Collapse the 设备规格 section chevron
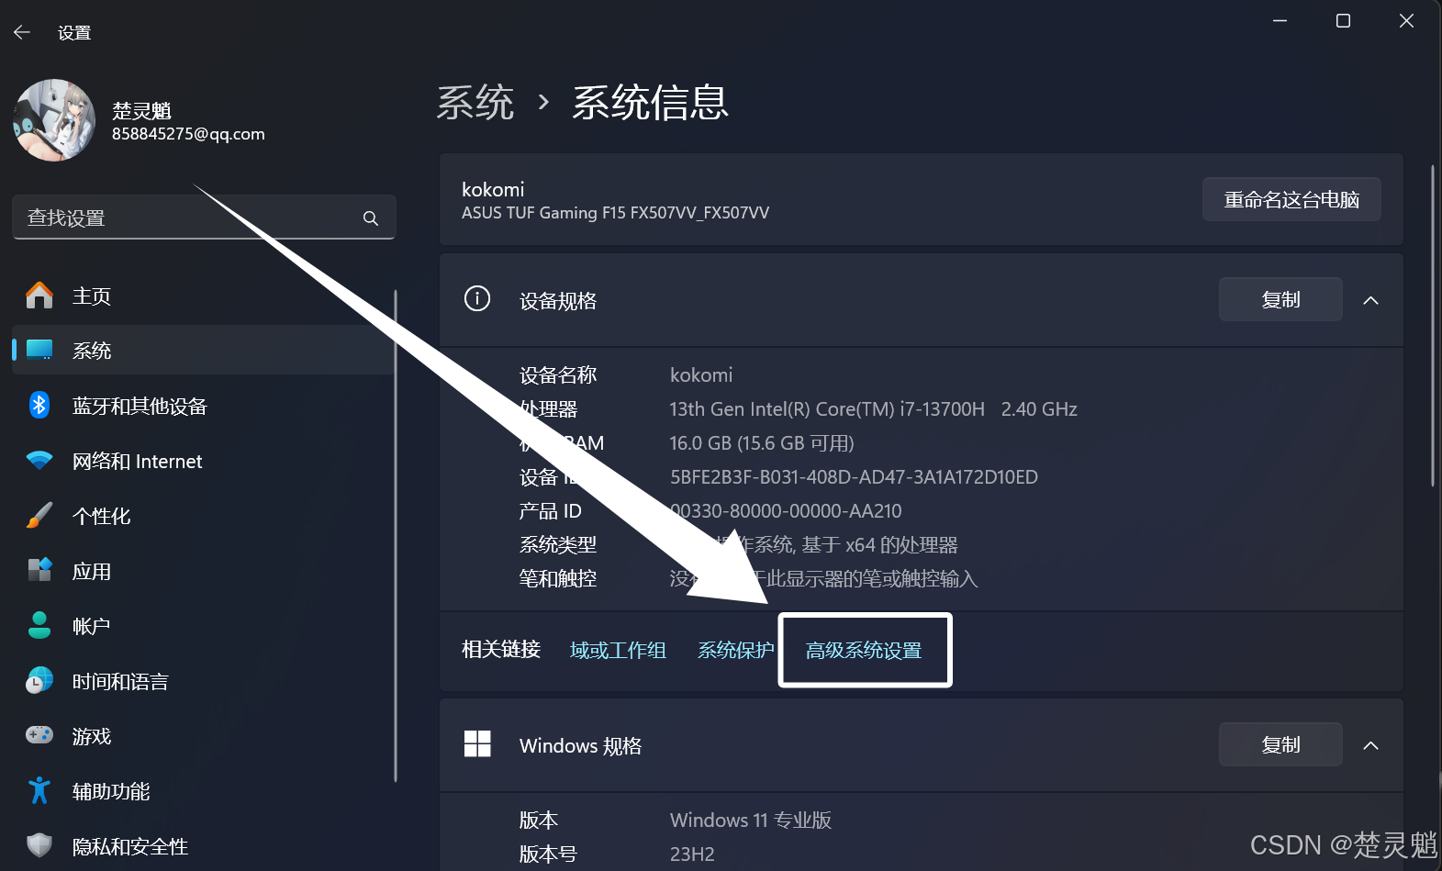The width and height of the screenshot is (1442, 871). point(1371,300)
